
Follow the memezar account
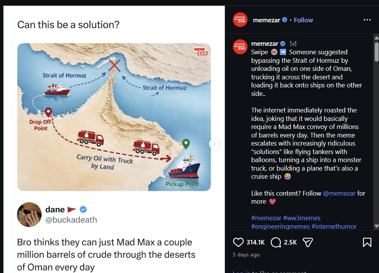[303, 20]
